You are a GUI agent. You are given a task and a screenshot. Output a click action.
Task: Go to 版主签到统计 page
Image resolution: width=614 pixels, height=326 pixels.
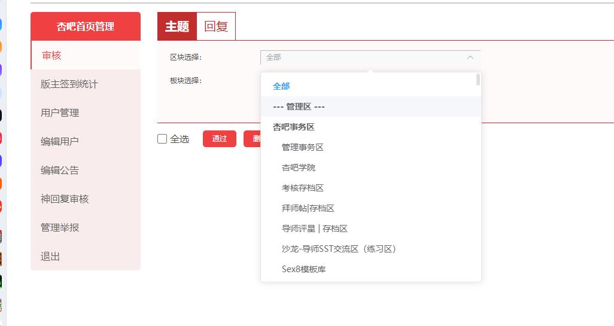pyautogui.click(x=69, y=84)
